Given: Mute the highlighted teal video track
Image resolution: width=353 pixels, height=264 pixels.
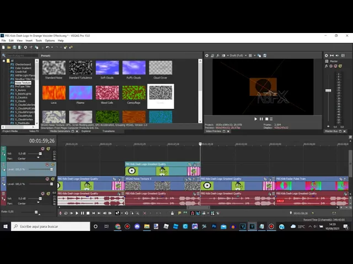Looking at the screenshot, I should point(47,164).
